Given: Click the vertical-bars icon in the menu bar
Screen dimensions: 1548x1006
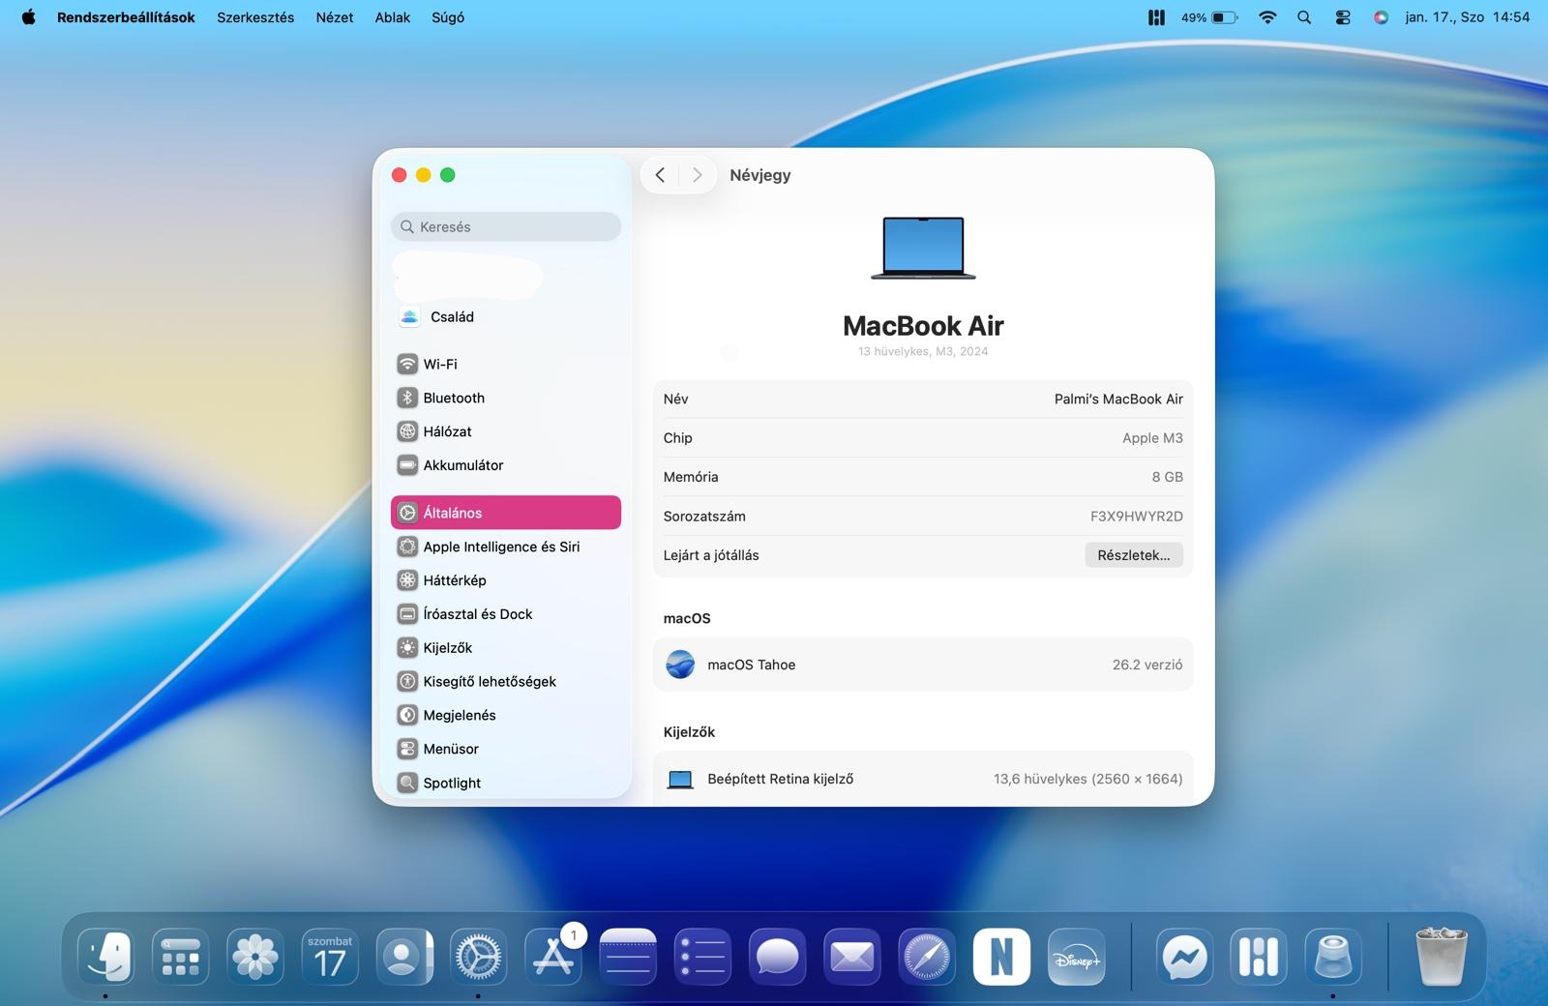Looking at the screenshot, I should click(x=1156, y=17).
